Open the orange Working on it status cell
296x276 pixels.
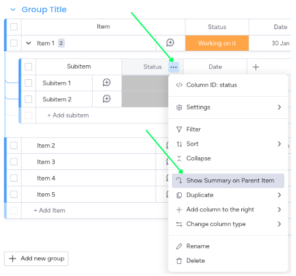click(x=217, y=43)
